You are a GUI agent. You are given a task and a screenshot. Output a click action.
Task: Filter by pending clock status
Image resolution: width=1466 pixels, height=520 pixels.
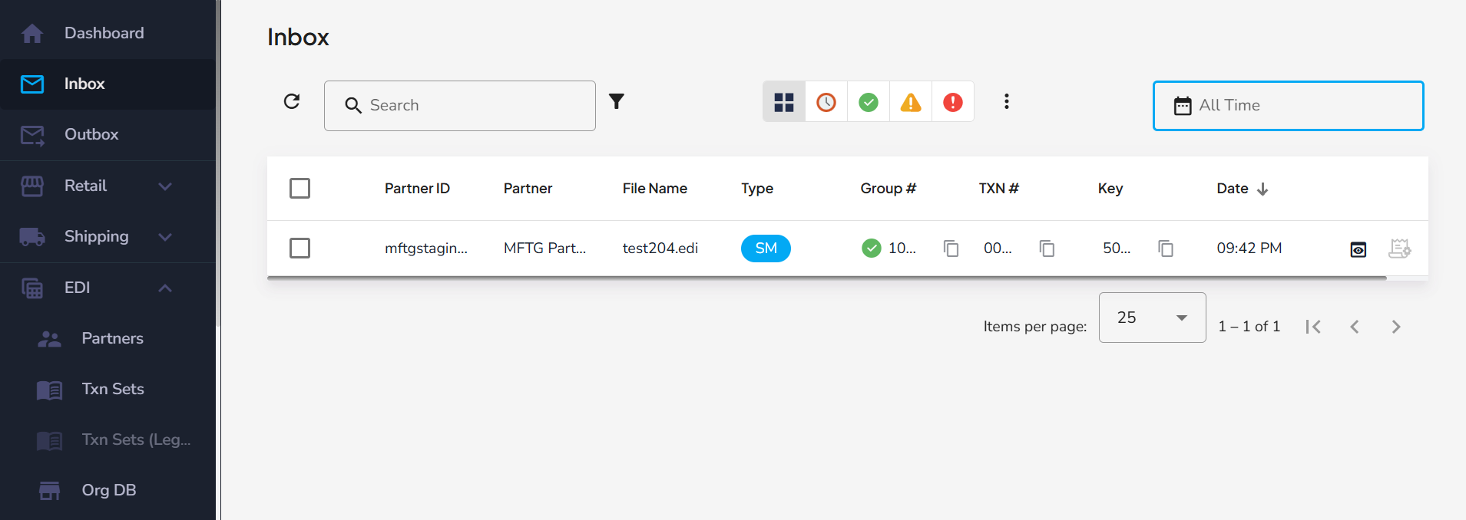click(x=826, y=102)
